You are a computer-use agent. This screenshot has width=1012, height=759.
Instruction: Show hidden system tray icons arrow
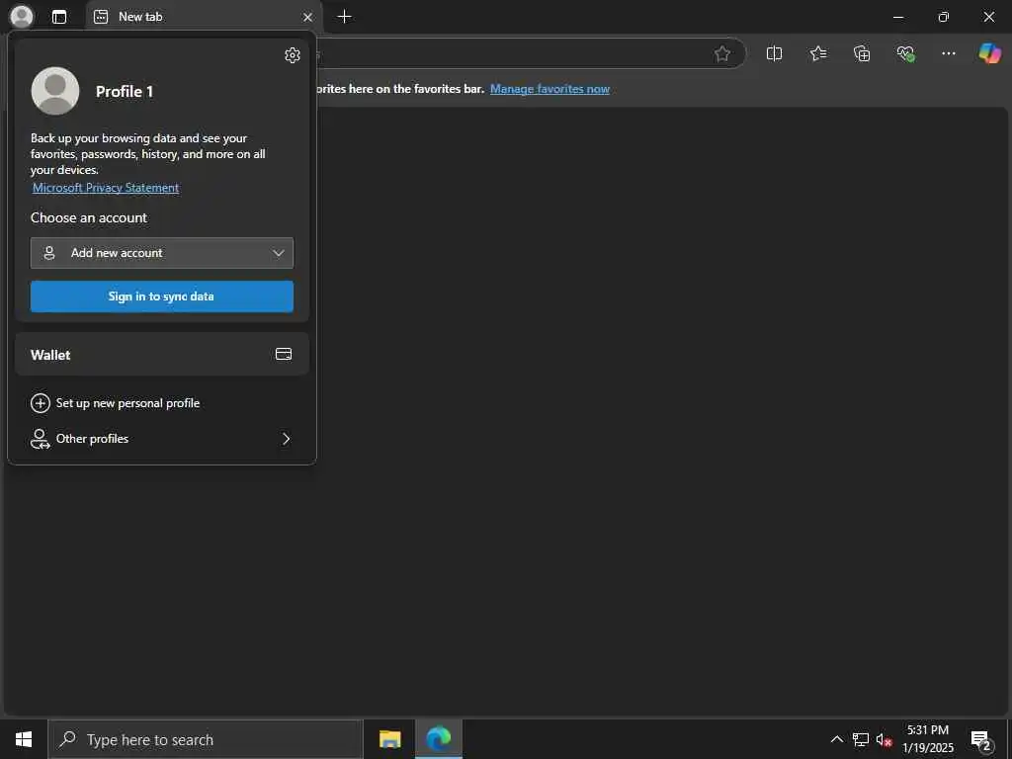point(836,739)
